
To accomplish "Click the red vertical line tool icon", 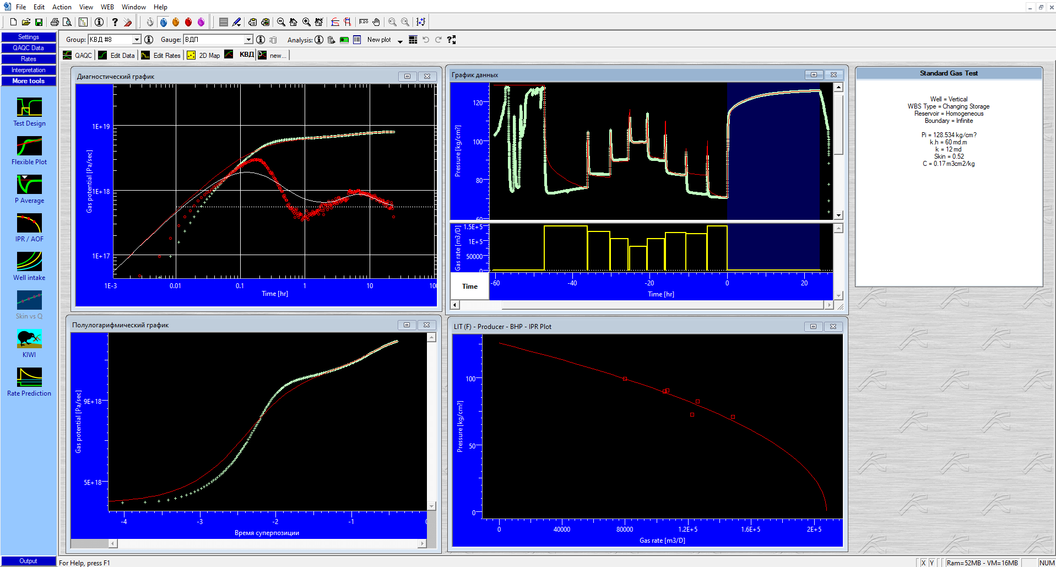I will coord(348,22).
